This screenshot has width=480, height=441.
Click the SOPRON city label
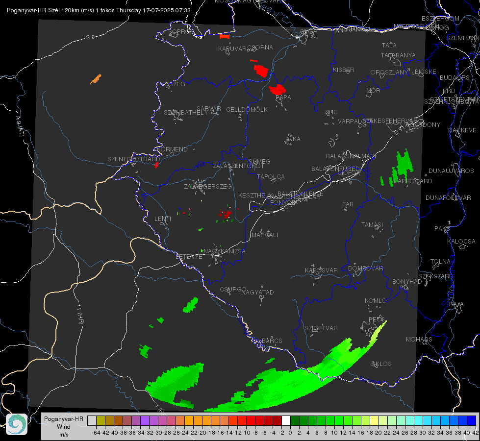(x=181, y=31)
